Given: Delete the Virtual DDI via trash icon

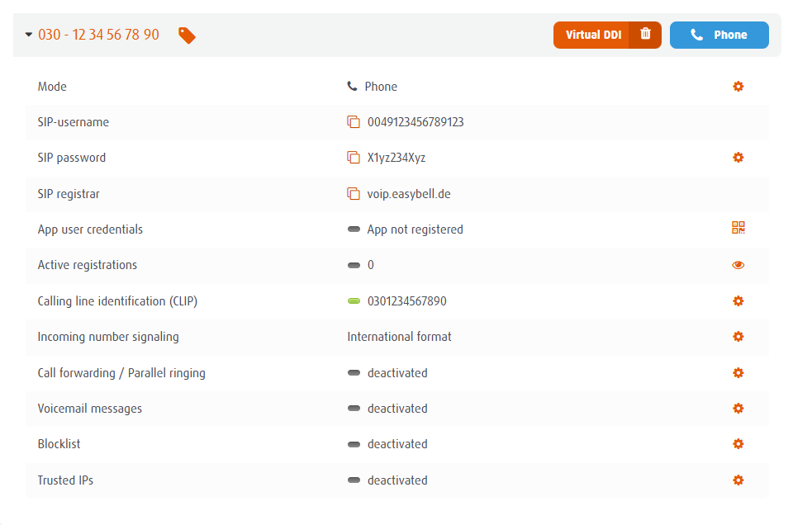Looking at the screenshot, I should click(x=645, y=35).
